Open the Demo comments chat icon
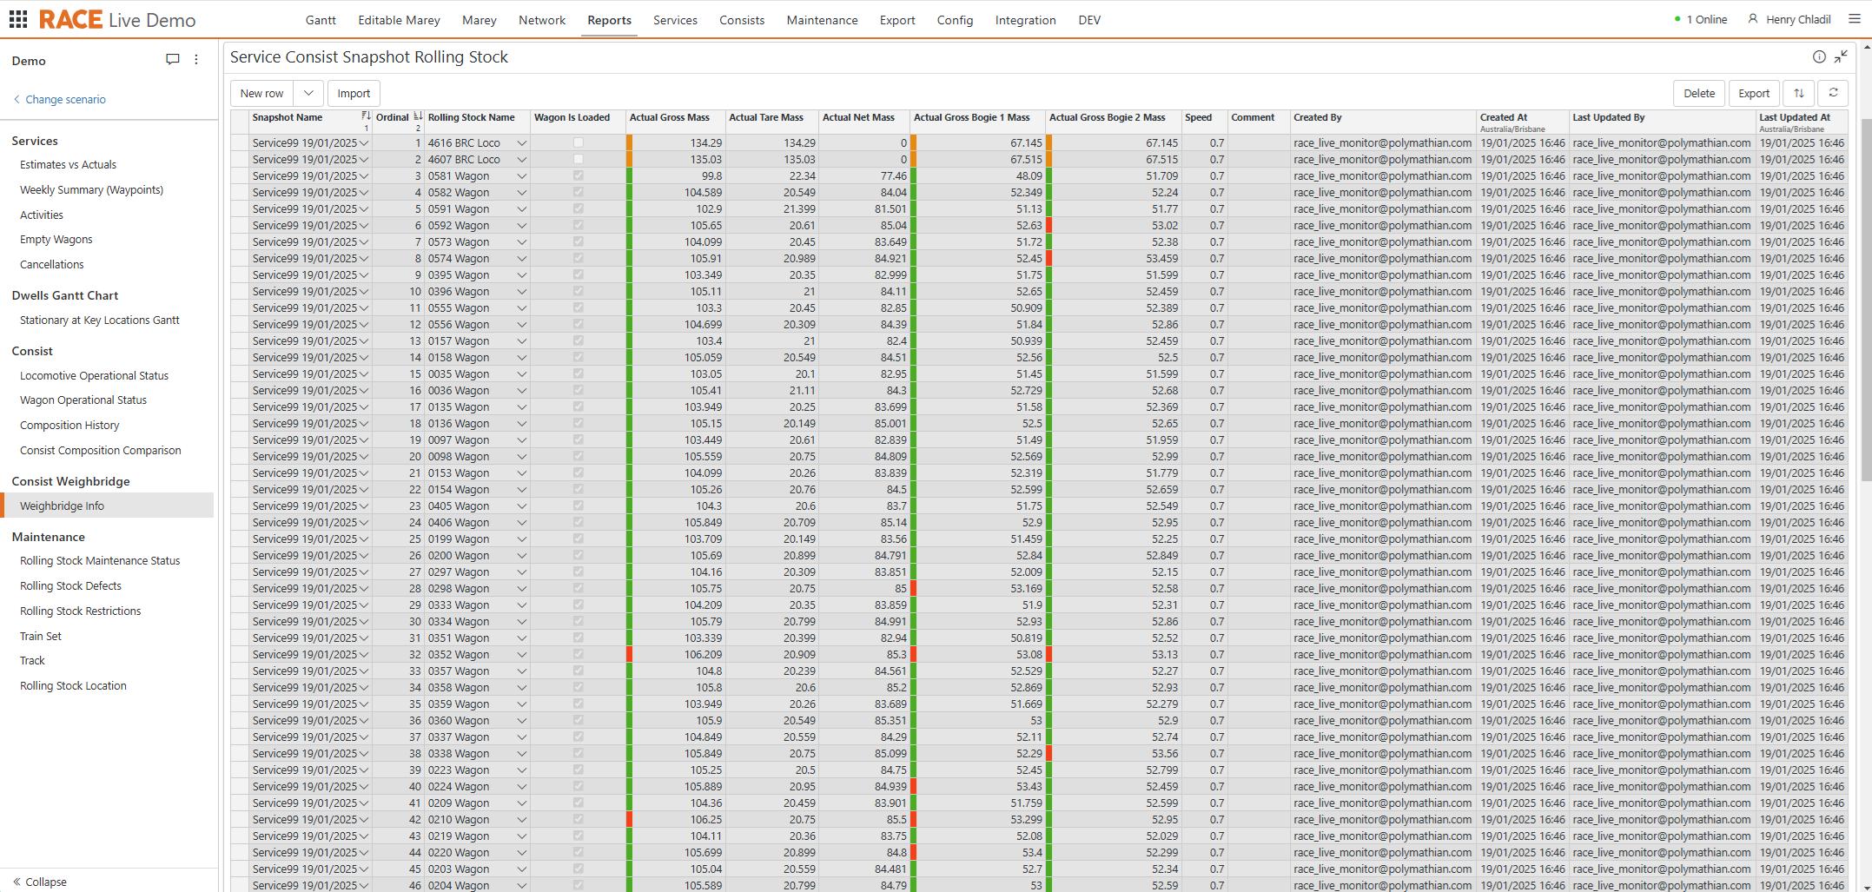Screen dimensions: 1872x892 point(172,60)
